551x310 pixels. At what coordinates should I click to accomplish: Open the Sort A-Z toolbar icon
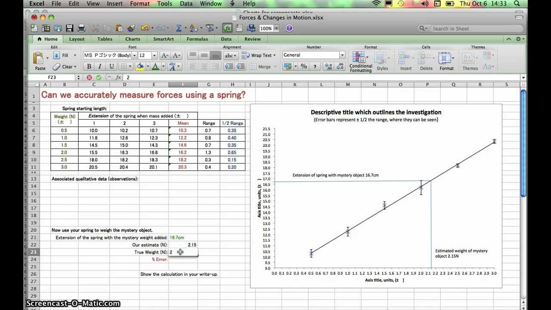(x=194, y=28)
